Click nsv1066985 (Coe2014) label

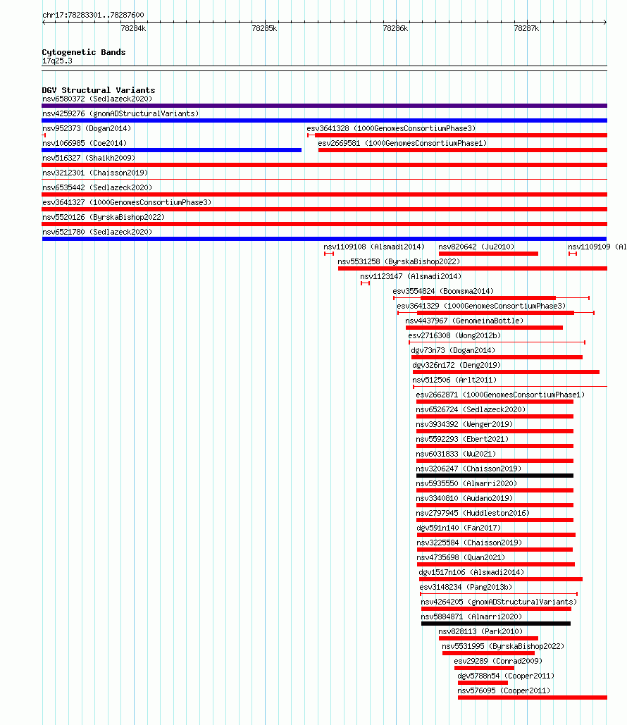[84, 143]
